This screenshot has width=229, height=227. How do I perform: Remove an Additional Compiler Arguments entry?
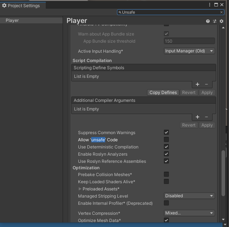(206, 117)
